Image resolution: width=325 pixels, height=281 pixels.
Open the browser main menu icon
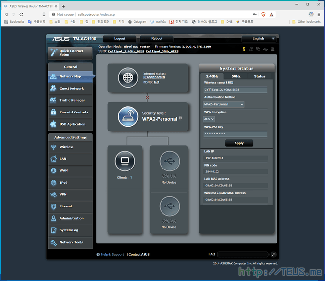(x=319, y=14)
